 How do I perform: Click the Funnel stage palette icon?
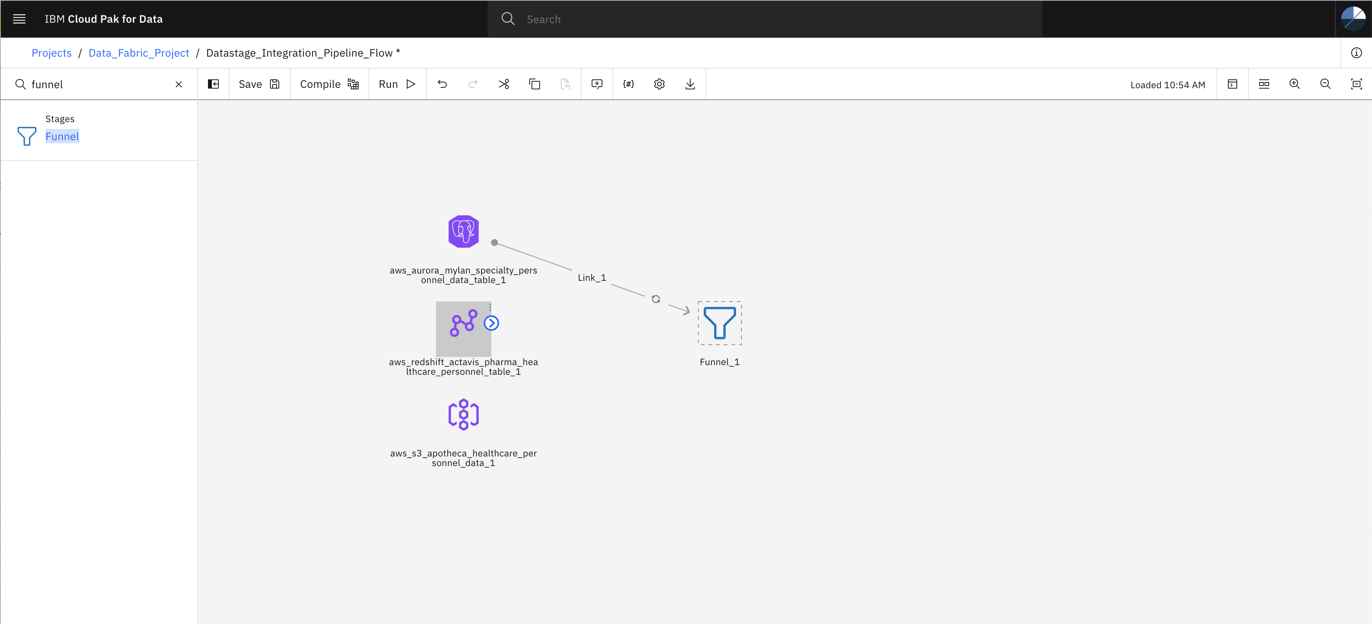[x=27, y=136]
